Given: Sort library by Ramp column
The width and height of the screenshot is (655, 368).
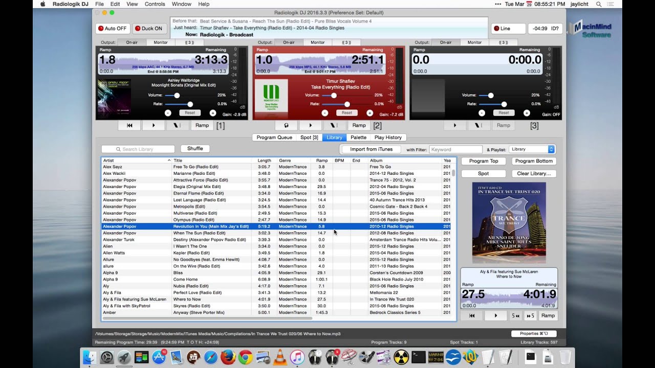Looking at the screenshot, I should point(321,160).
